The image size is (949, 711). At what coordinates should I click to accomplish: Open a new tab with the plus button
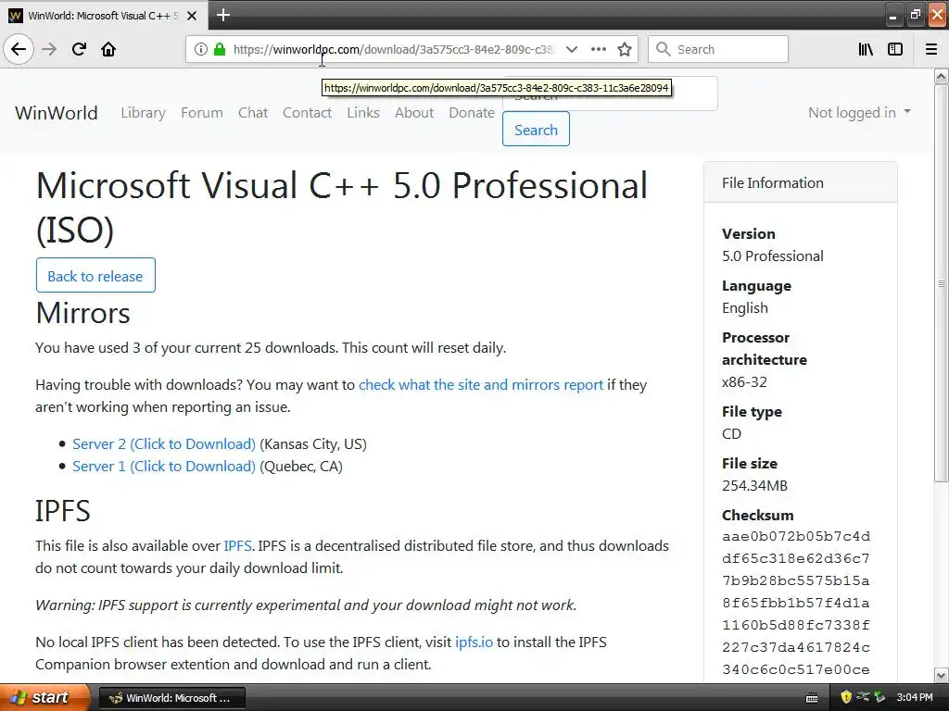point(223,15)
